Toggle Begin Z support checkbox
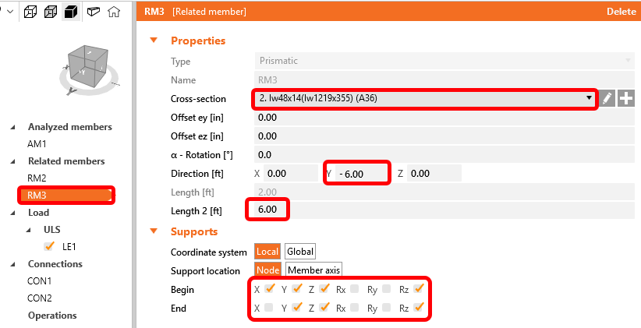 click(x=324, y=289)
